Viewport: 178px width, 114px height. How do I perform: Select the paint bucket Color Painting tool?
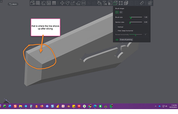point(100,3)
